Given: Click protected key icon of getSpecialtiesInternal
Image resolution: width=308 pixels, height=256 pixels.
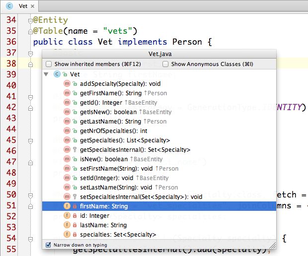Looking at the screenshot, I should pyautogui.click(x=75, y=150).
